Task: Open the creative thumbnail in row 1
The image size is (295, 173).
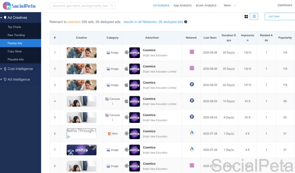Action: (82, 53)
